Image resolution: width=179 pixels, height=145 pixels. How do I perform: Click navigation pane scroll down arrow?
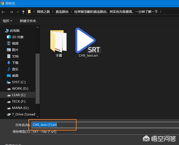pos(37,117)
